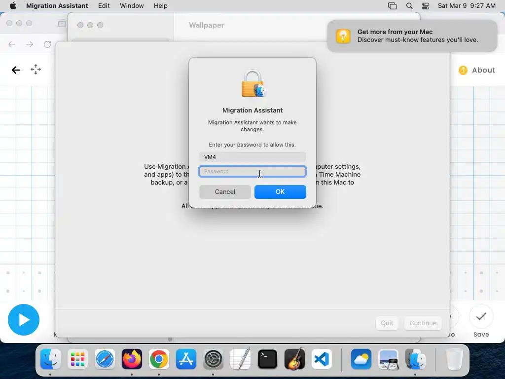Open the date and time in menu bar
505x379 pixels.
[x=467, y=5]
